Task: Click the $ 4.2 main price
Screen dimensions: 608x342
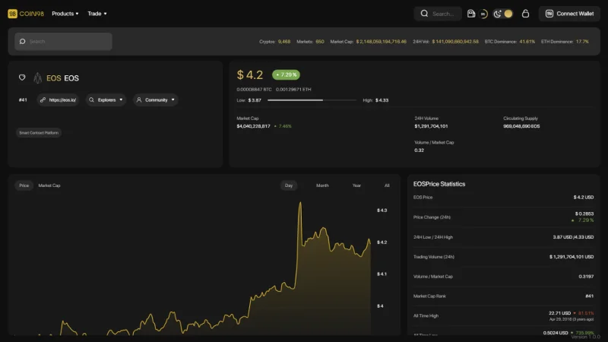Action: (x=250, y=74)
